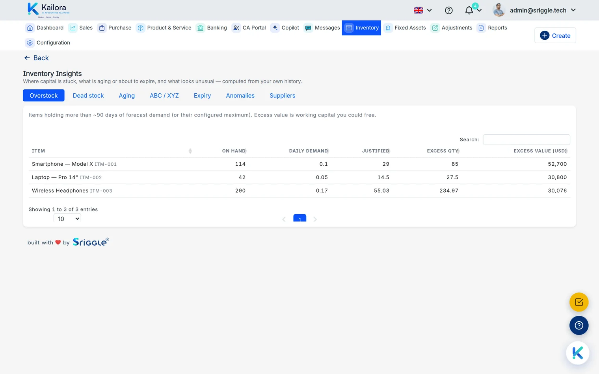Screen dimensions: 599x374
Task: Go to pagination page 1
Action: pyautogui.click(x=300, y=218)
